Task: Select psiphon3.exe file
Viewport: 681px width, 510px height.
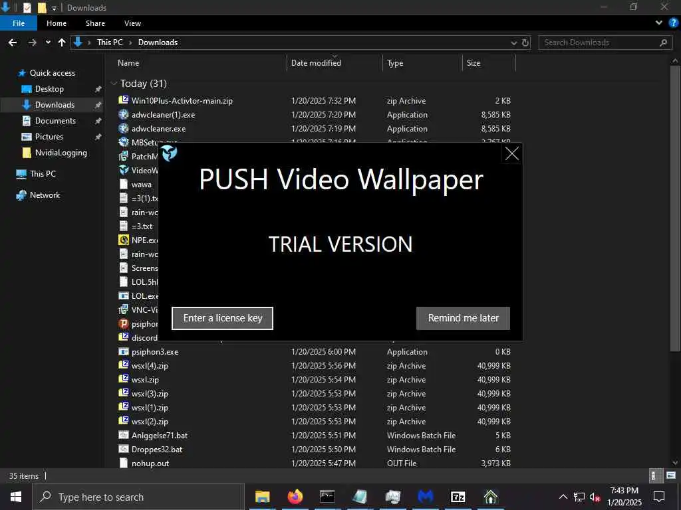Action: (x=154, y=352)
